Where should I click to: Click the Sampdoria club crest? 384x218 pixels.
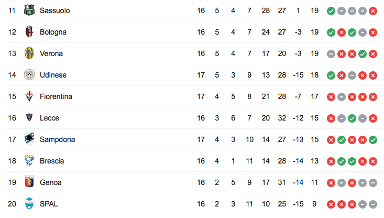(29, 139)
